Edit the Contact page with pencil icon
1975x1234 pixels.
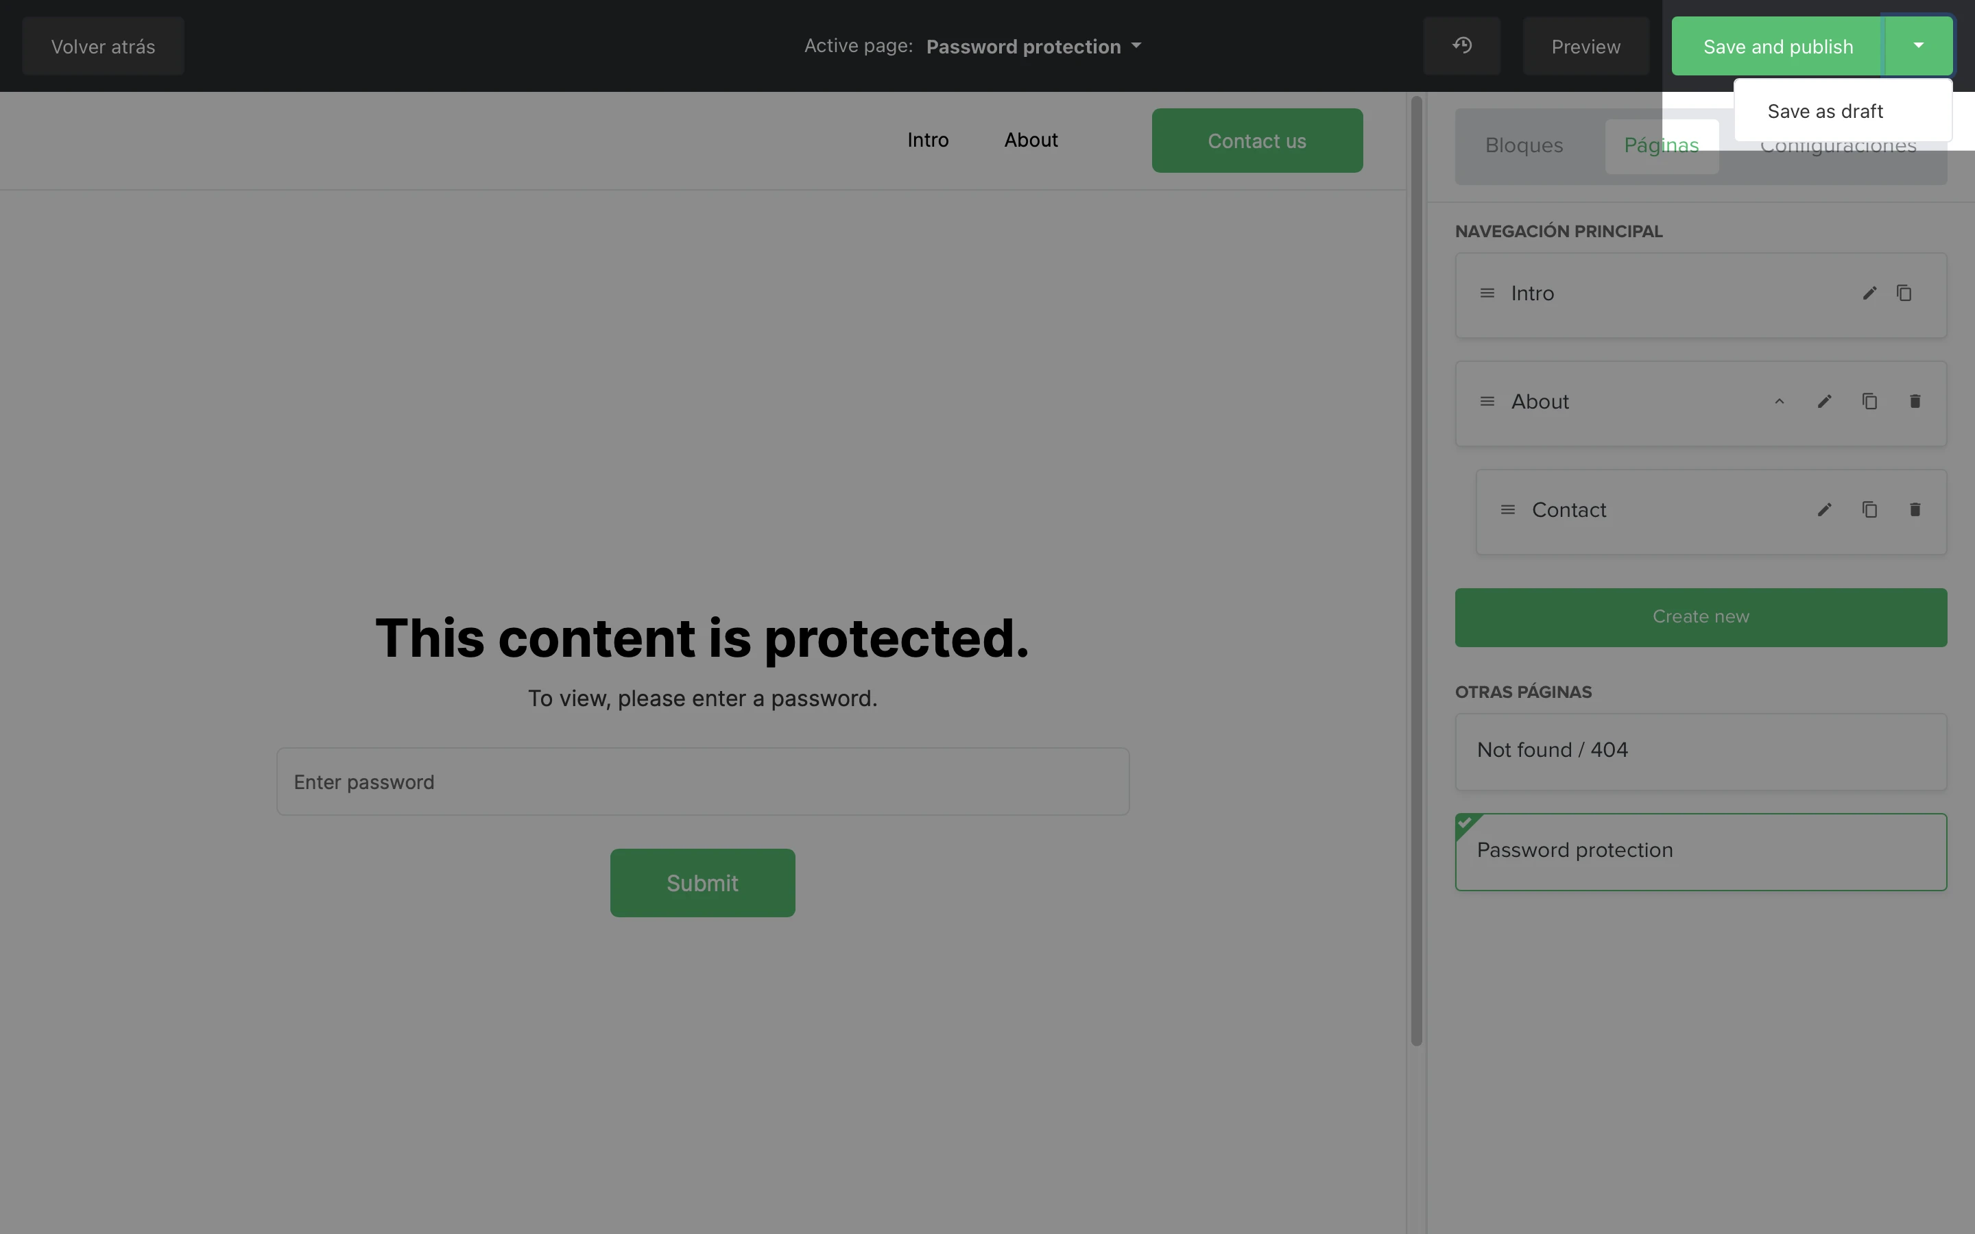point(1825,510)
